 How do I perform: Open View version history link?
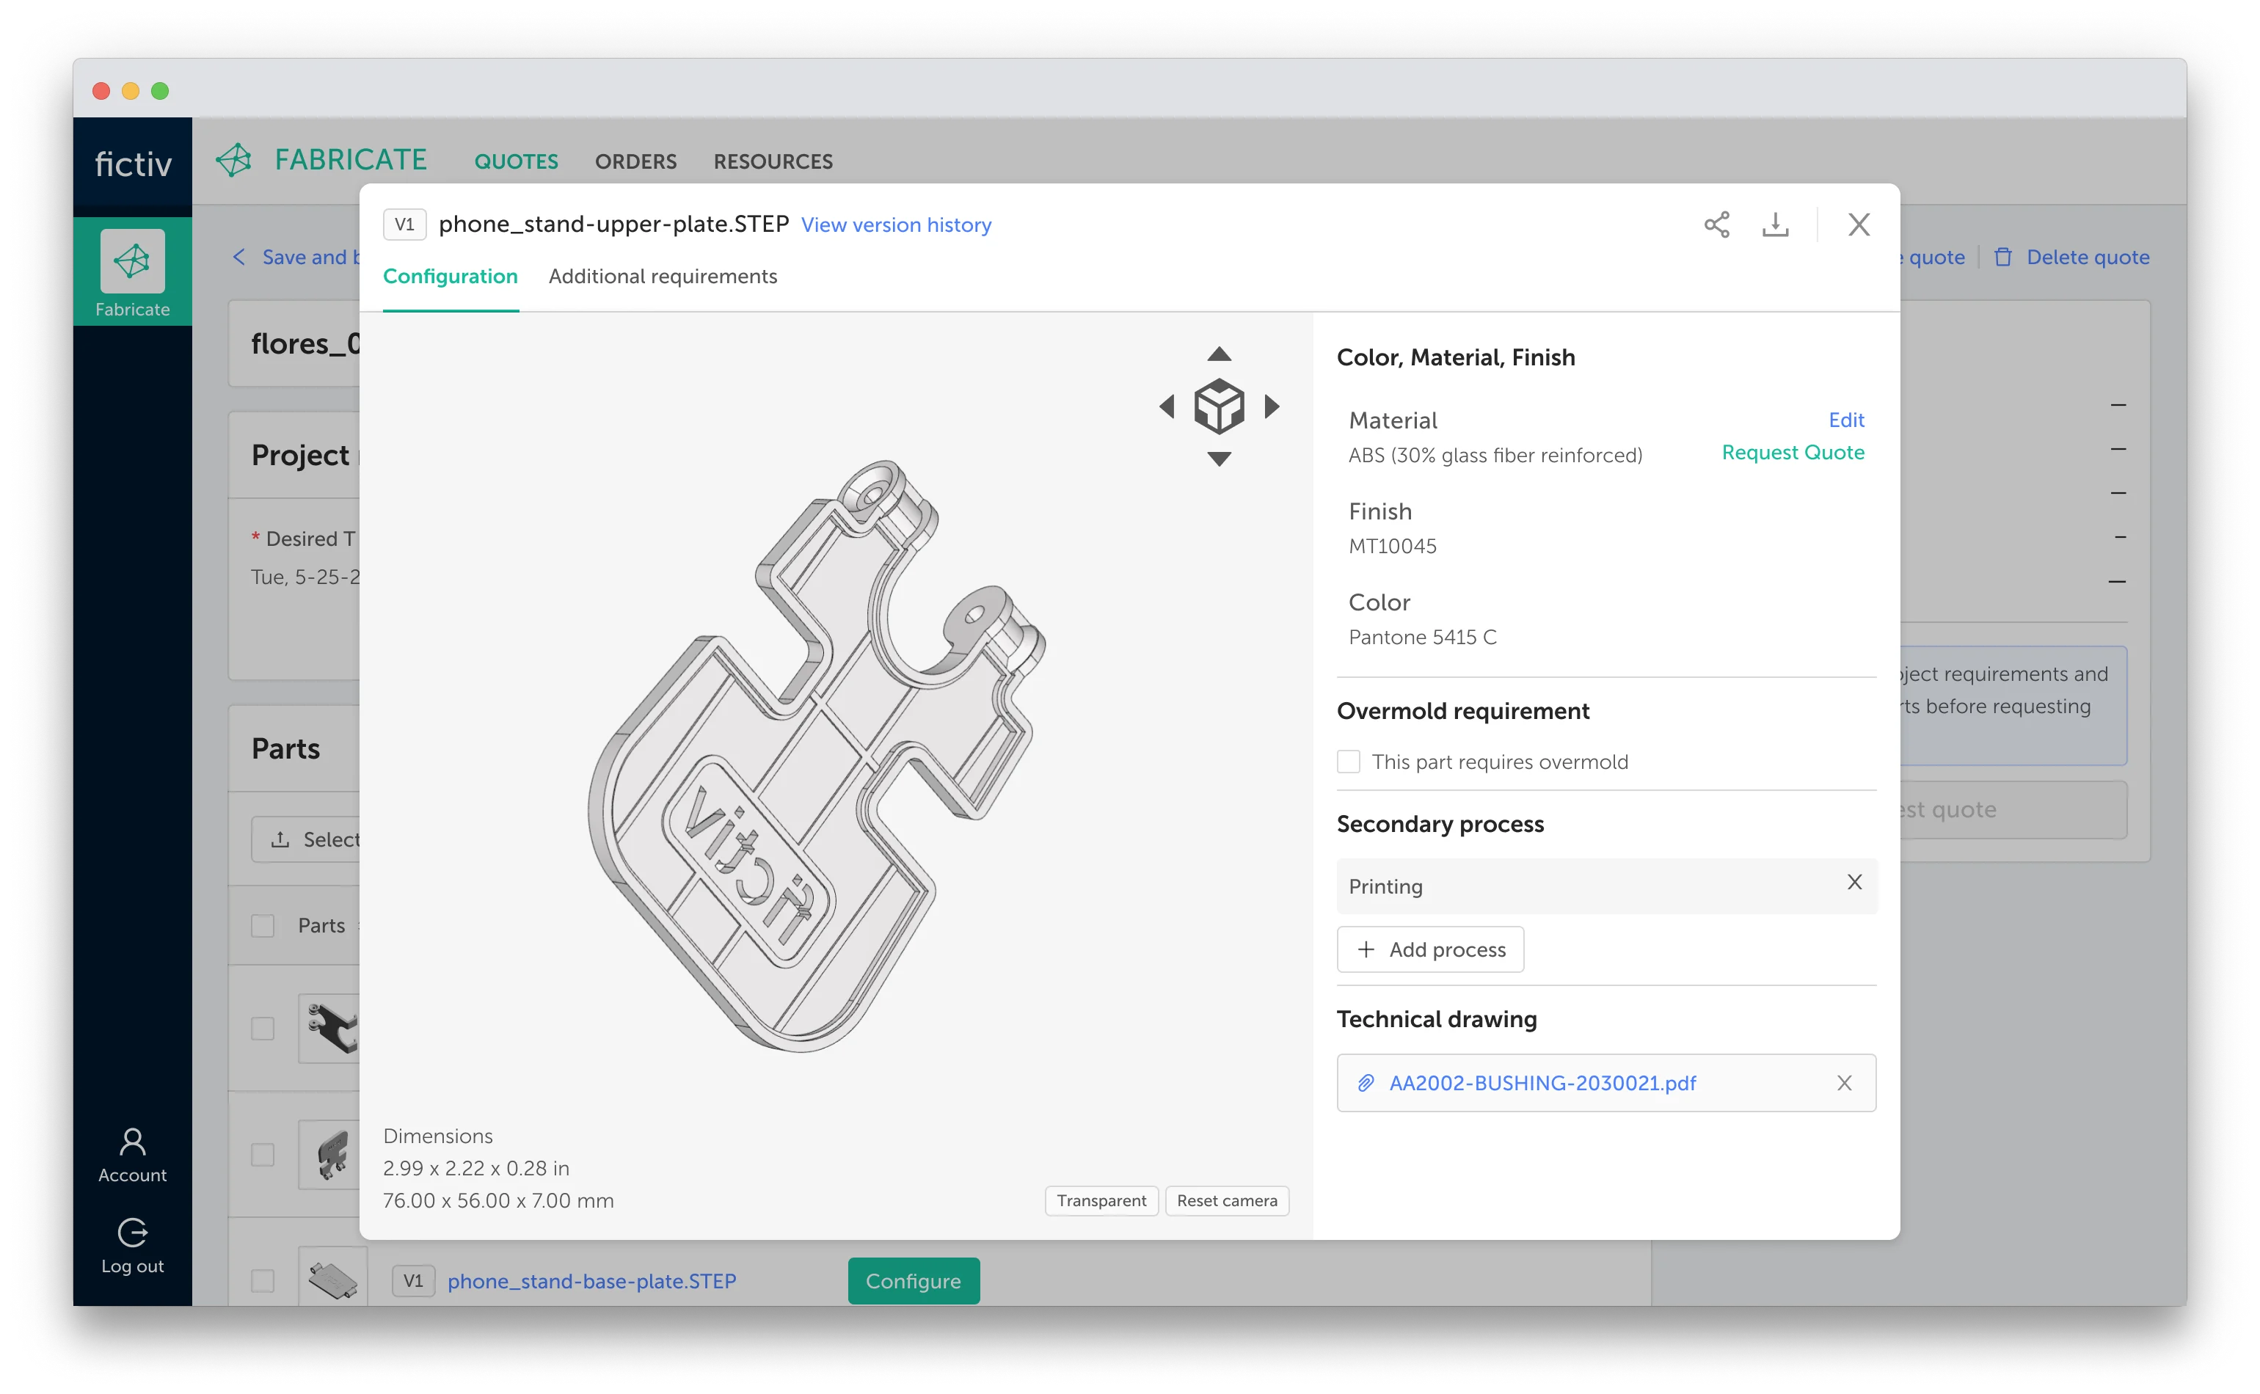click(x=896, y=225)
